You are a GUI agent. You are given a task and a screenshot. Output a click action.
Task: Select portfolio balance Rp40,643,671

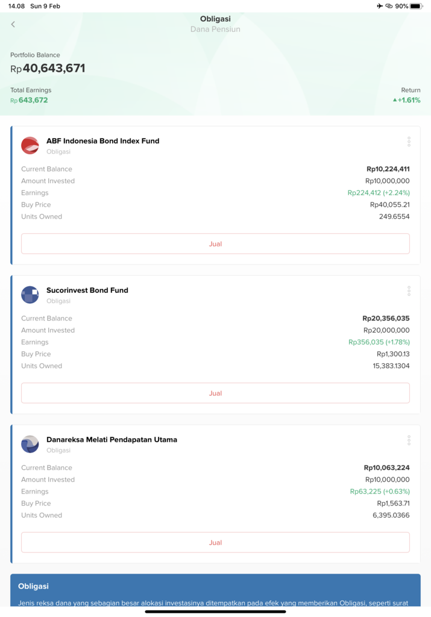[x=48, y=69]
